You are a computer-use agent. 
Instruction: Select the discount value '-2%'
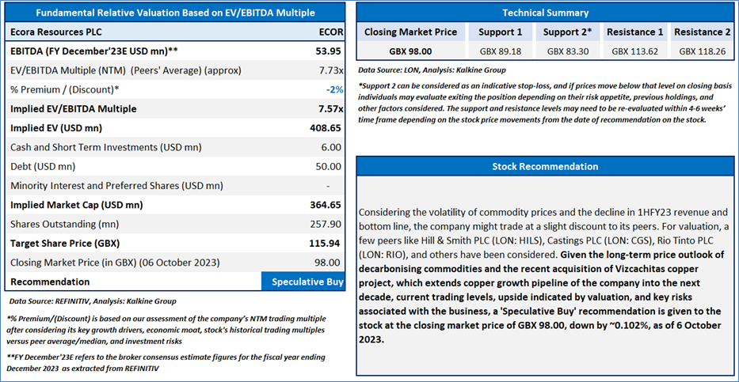click(x=333, y=90)
